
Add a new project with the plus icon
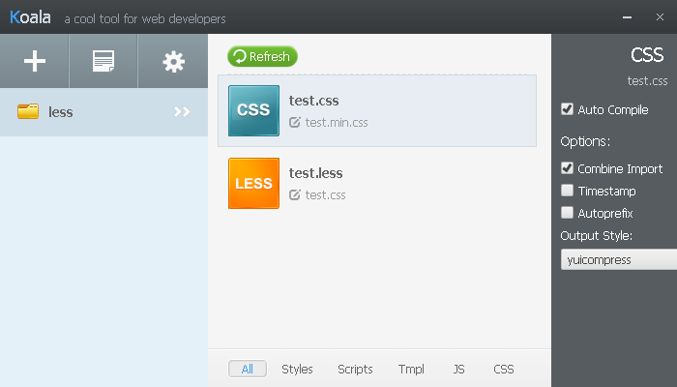(x=35, y=61)
